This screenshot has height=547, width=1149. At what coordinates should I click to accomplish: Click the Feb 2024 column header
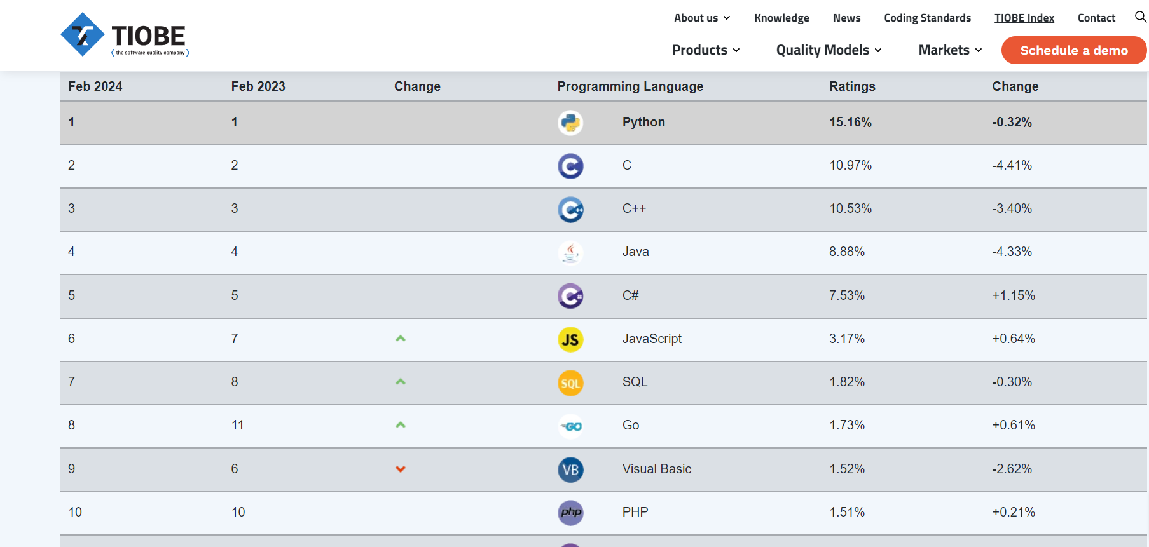(95, 86)
